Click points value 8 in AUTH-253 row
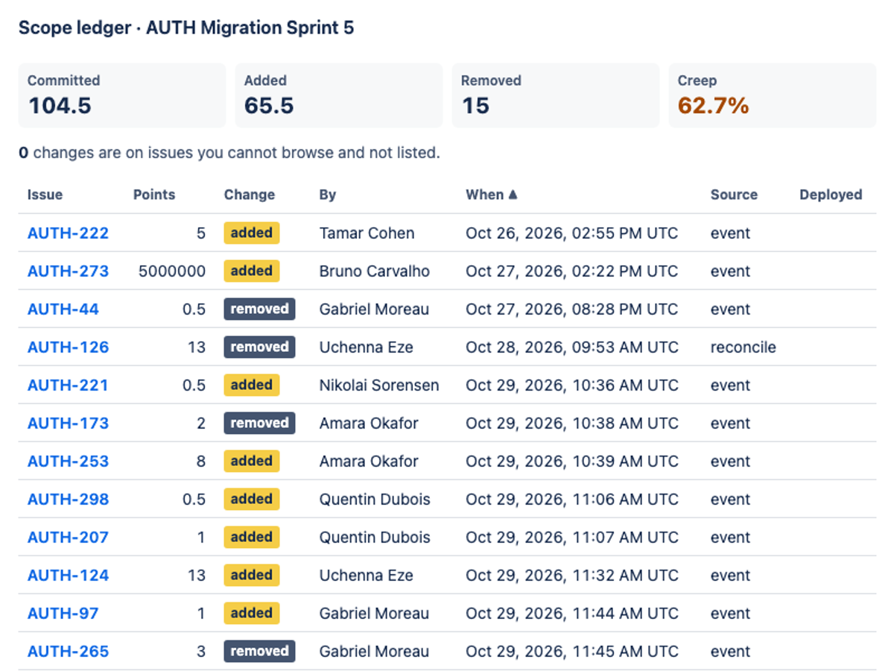Image resolution: width=894 pixels, height=671 pixels. click(x=201, y=461)
